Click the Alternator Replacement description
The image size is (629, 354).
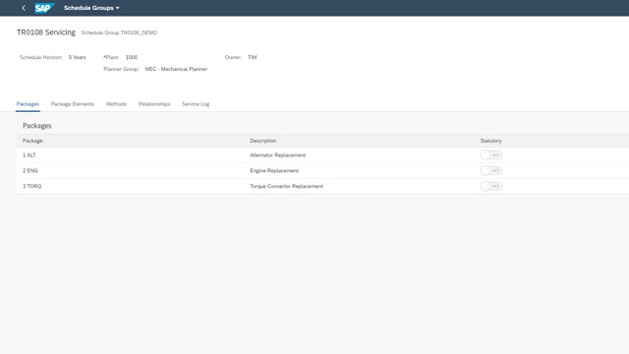point(277,155)
